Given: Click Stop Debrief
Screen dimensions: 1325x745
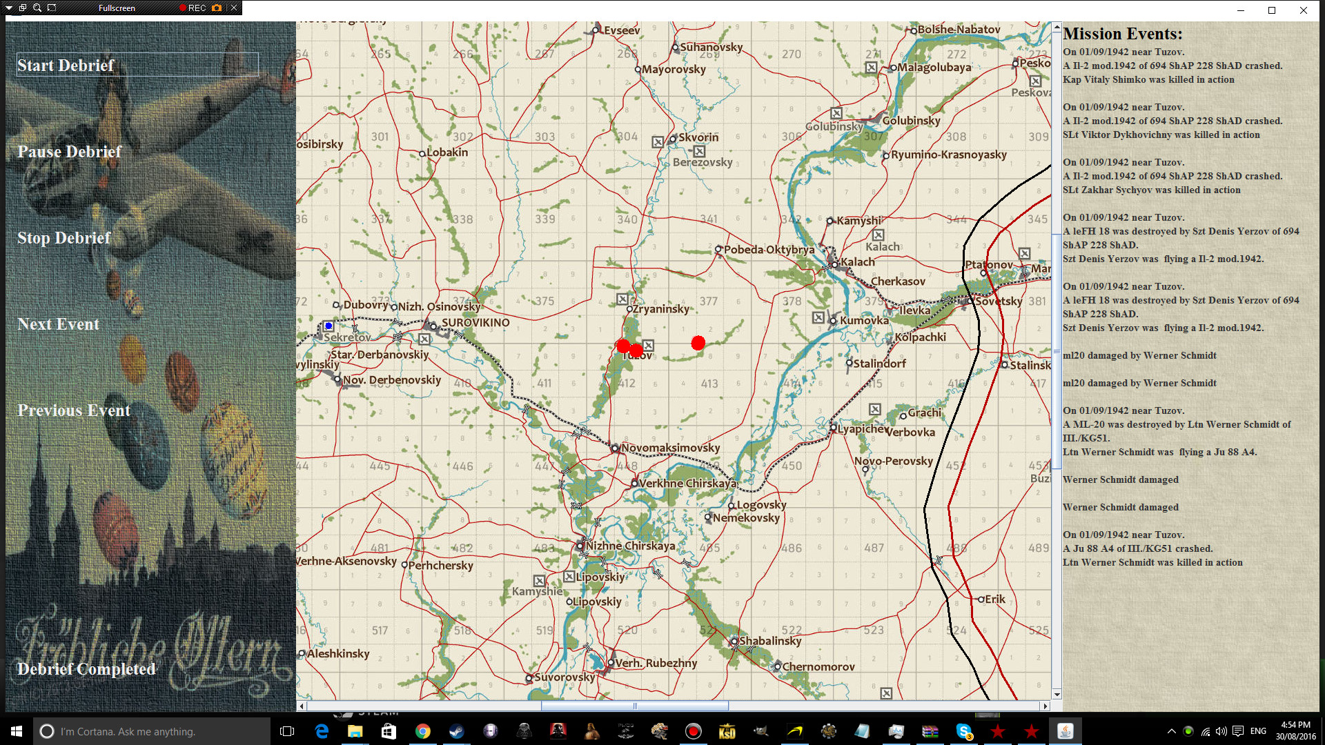Looking at the screenshot, I should (x=63, y=238).
